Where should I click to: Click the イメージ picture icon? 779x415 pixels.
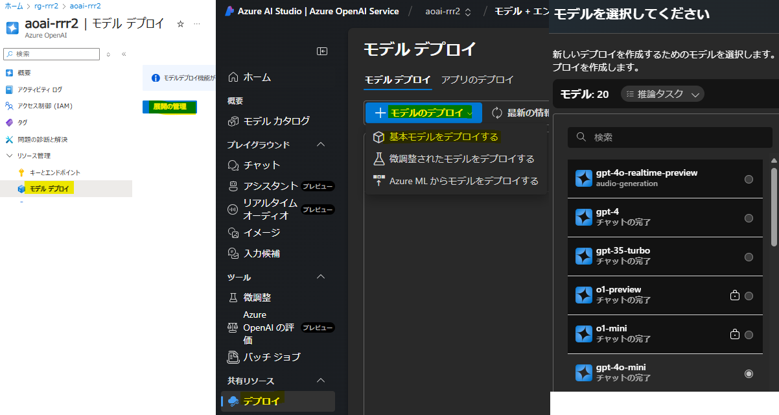233,232
